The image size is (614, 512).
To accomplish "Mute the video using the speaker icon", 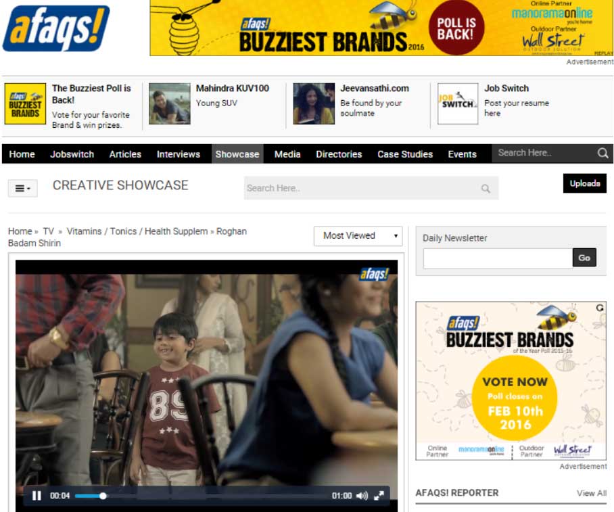I will (362, 496).
